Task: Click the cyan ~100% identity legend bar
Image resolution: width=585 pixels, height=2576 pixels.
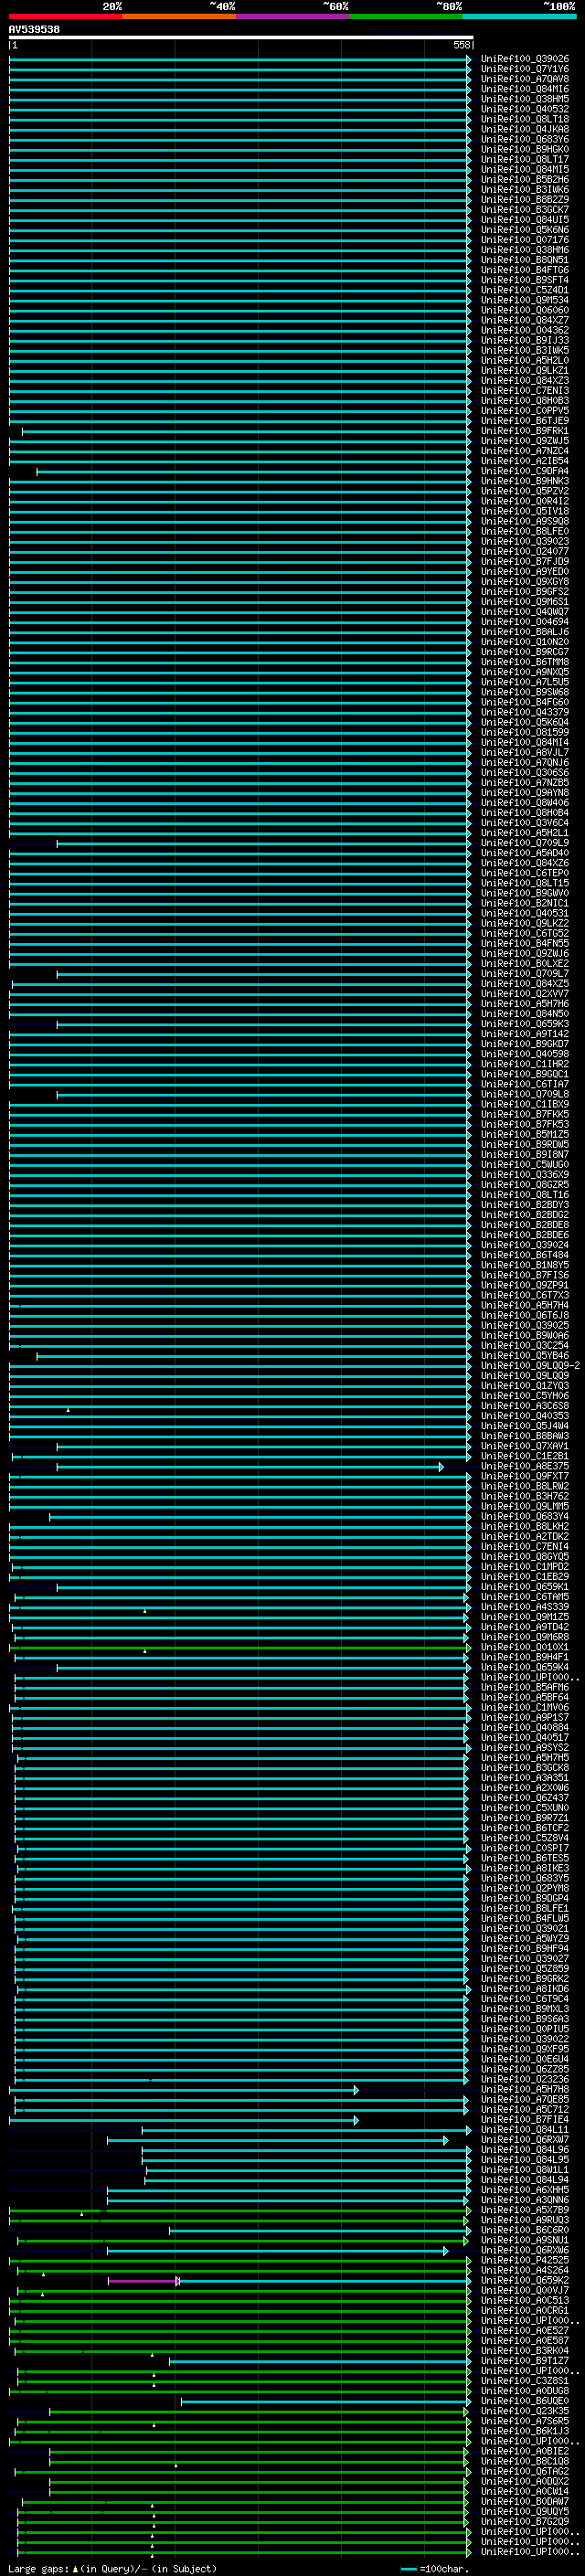Action: (519, 16)
